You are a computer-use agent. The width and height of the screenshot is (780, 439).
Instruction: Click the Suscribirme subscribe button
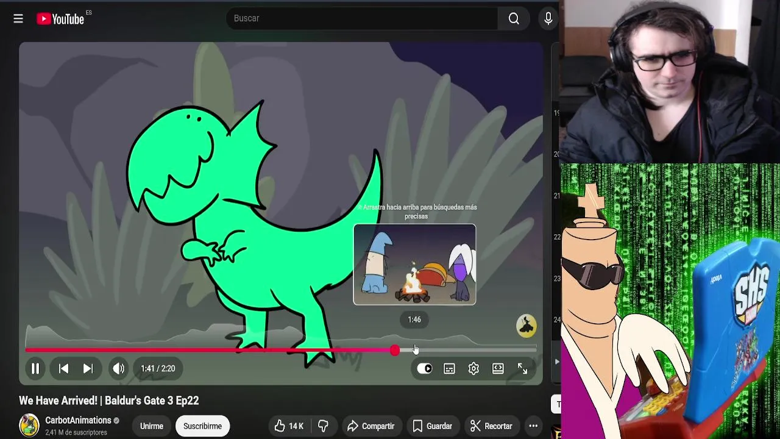click(202, 426)
